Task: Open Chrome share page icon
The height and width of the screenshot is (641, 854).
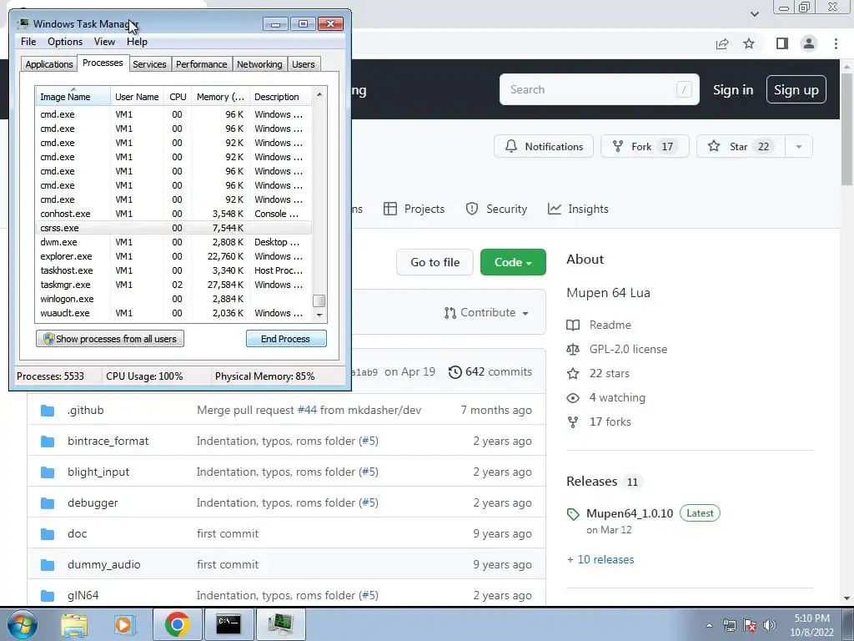Action: point(722,43)
